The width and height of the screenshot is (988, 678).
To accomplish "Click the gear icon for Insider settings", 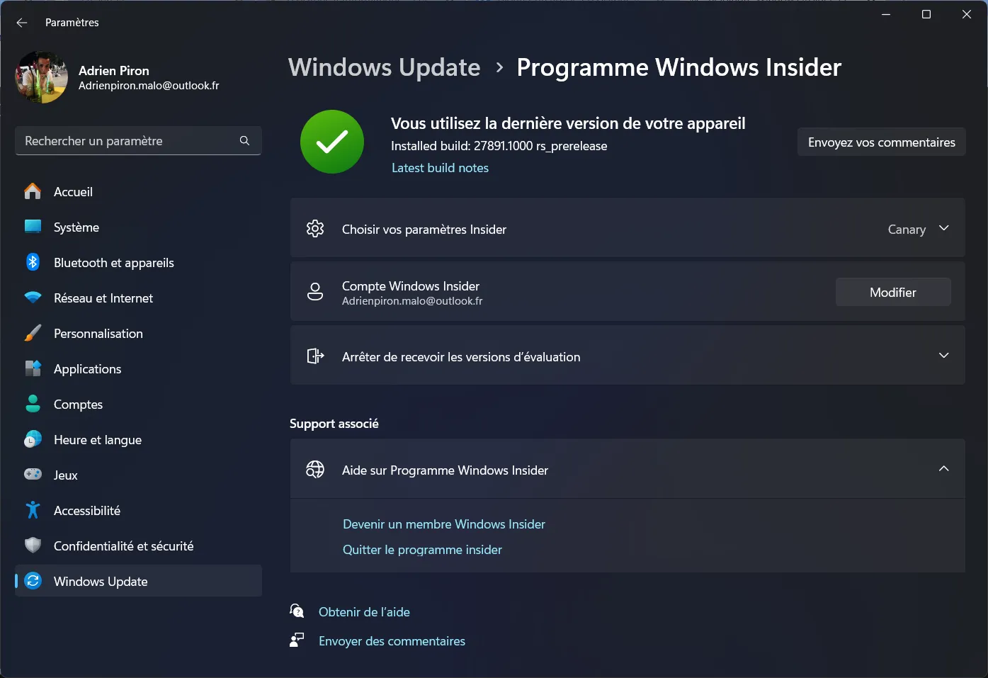I will [x=315, y=228].
